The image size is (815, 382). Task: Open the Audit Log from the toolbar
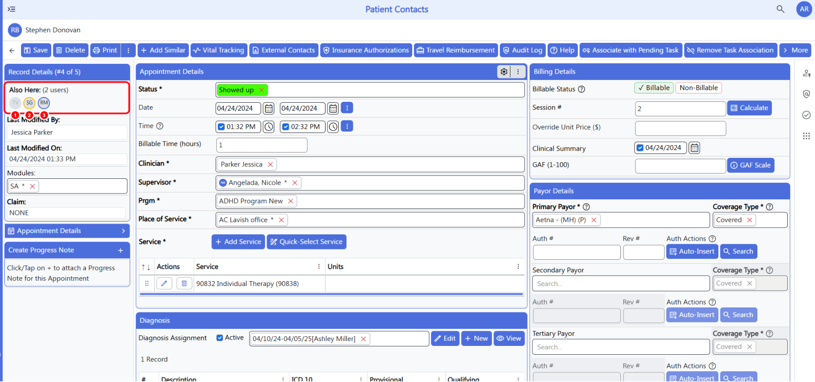523,50
